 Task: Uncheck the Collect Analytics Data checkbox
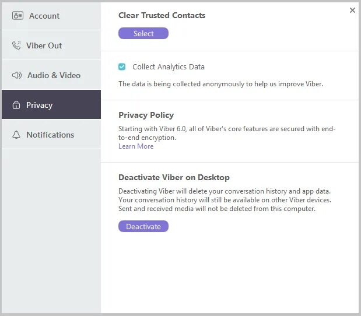tap(122, 66)
